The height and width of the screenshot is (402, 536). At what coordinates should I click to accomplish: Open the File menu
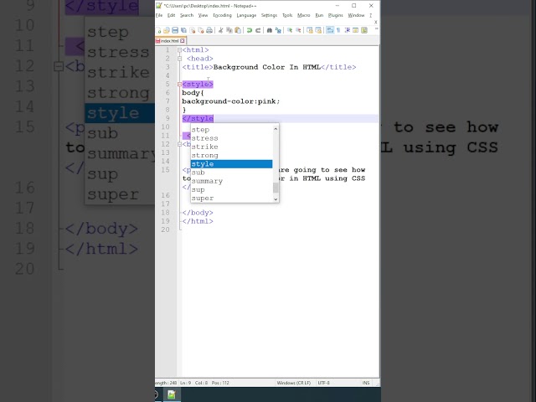coord(159,15)
